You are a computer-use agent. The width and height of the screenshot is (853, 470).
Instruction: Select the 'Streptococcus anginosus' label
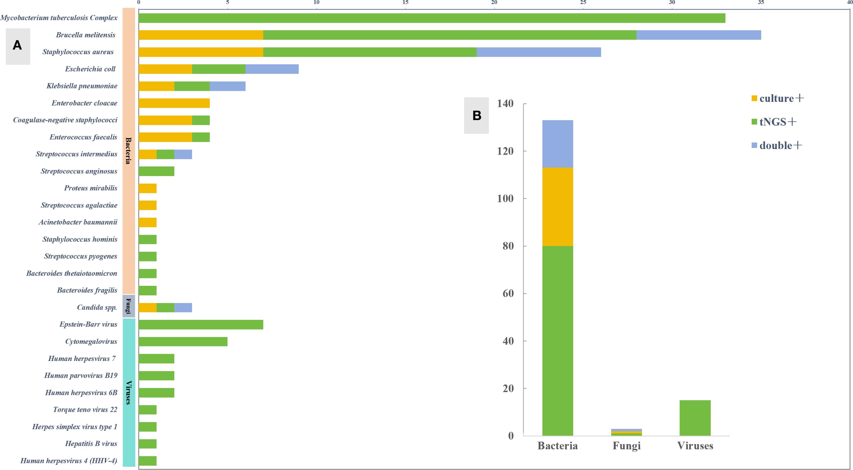pyautogui.click(x=79, y=171)
